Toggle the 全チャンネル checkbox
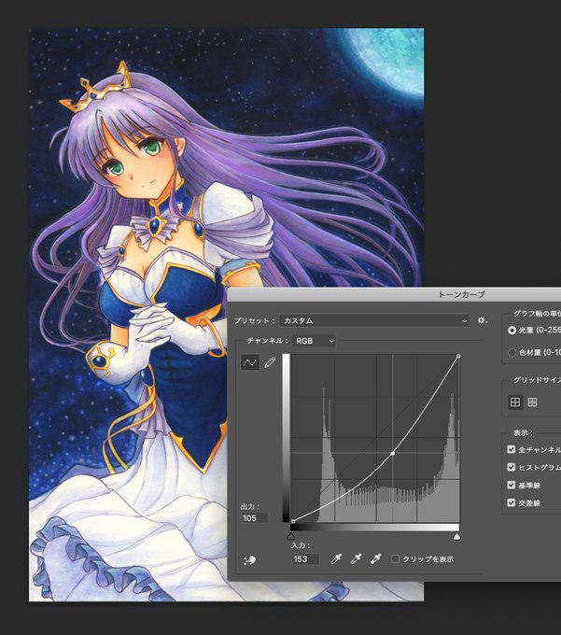Image resolution: width=561 pixels, height=635 pixels. (x=512, y=449)
